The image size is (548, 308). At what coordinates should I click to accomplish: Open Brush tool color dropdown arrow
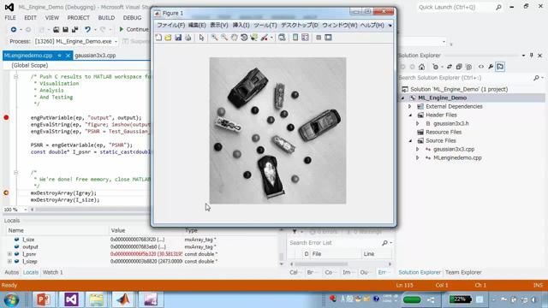(x=271, y=38)
